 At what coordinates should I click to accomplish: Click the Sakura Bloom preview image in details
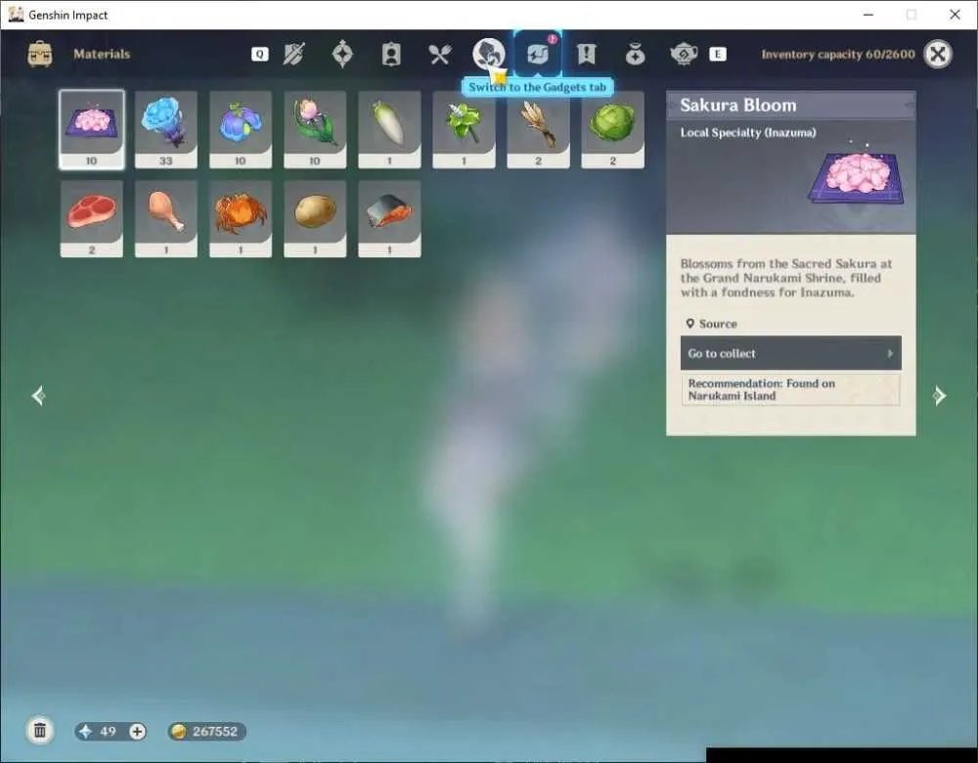click(x=857, y=175)
